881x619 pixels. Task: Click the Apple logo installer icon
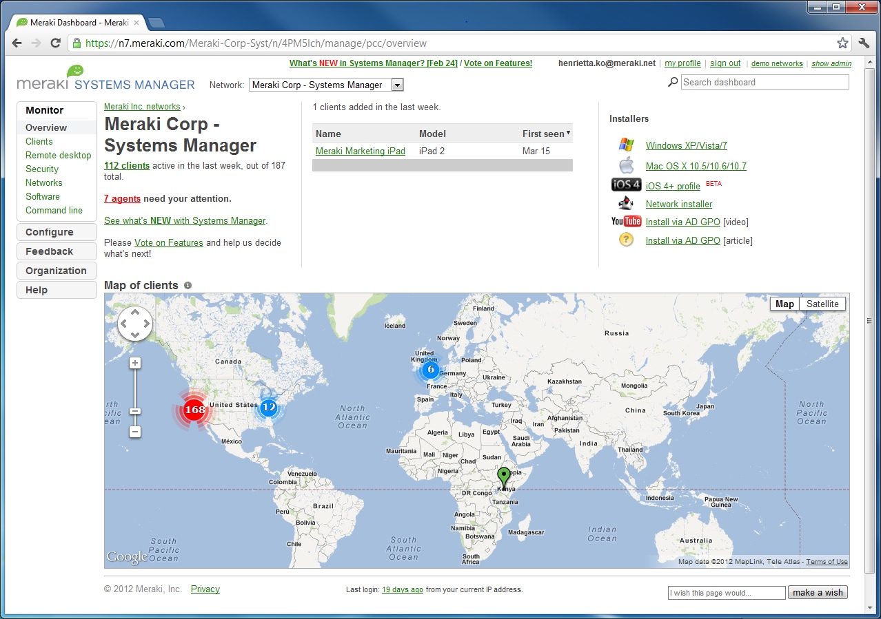coord(626,165)
